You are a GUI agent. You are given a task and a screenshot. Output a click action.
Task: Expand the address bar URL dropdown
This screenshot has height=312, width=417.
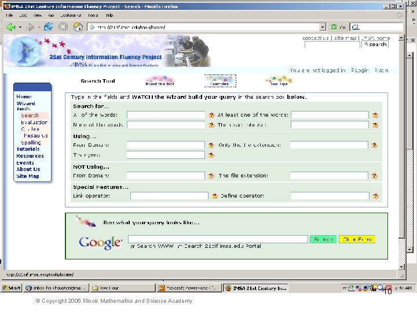(x=323, y=27)
